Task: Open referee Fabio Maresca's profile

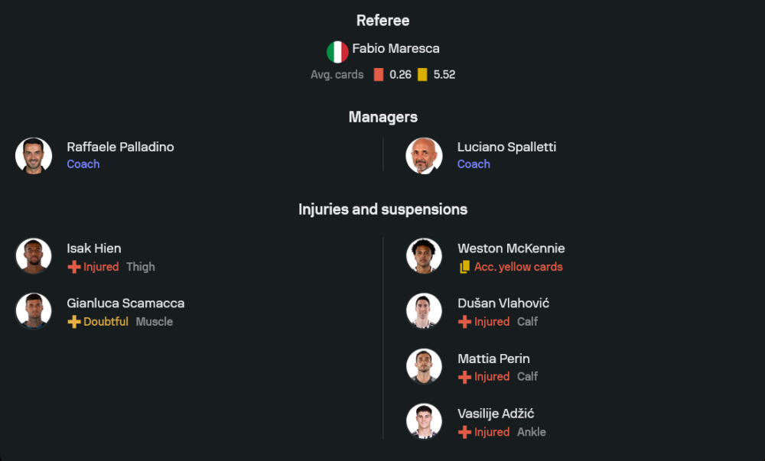Action: (x=396, y=49)
